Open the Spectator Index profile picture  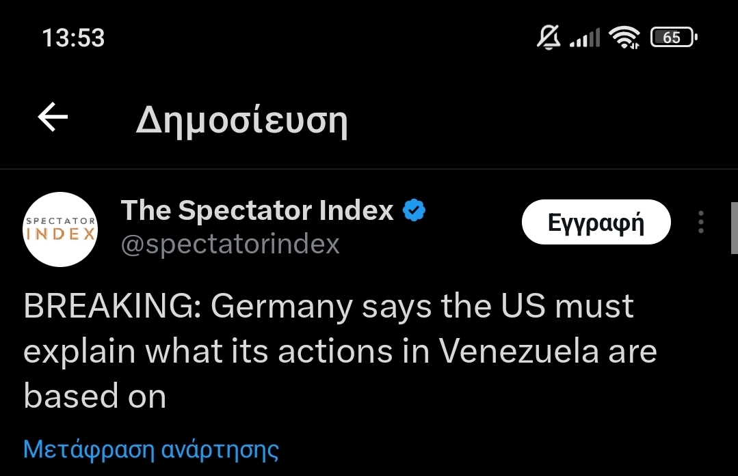click(x=60, y=229)
